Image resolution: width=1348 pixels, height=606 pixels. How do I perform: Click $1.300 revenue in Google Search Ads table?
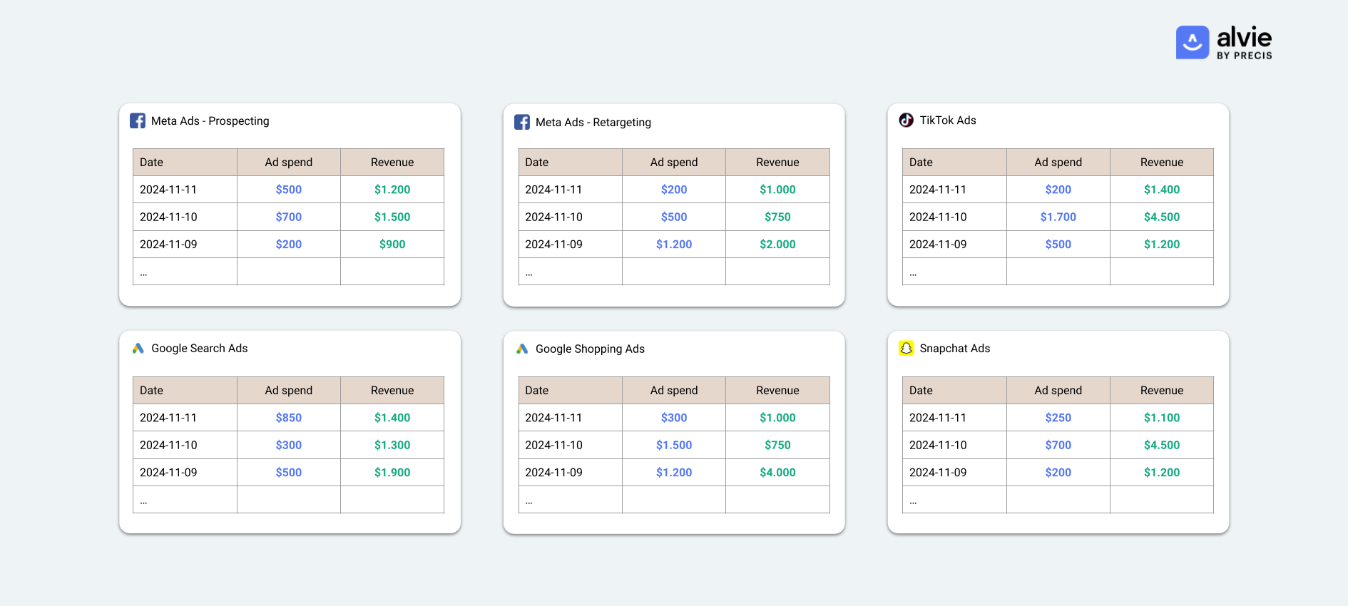[392, 445]
